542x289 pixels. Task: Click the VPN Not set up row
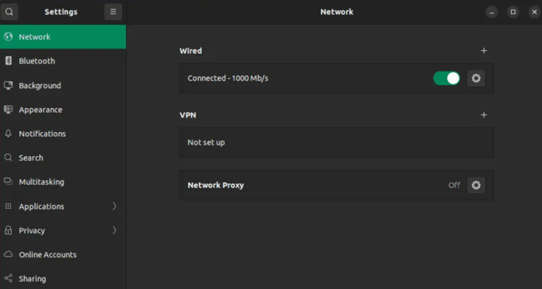coord(336,142)
